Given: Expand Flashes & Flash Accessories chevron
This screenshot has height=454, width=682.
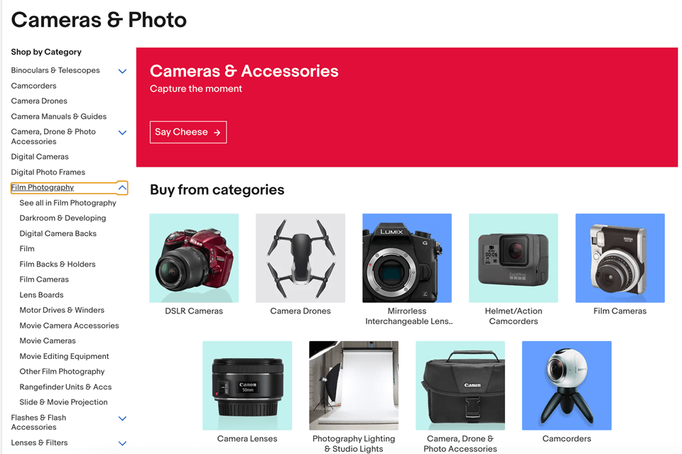Looking at the screenshot, I should coord(123,419).
